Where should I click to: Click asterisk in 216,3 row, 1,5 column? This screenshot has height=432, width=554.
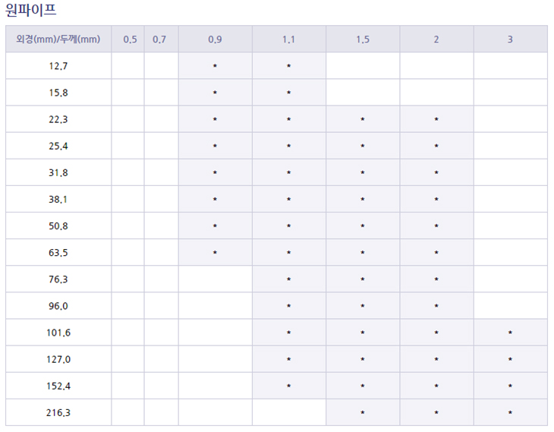click(x=363, y=413)
